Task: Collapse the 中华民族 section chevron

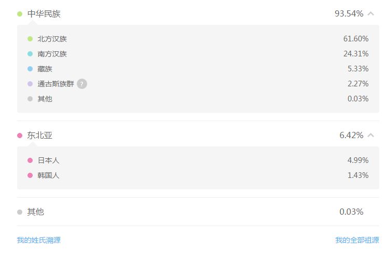Action: click(x=371, y=14)
